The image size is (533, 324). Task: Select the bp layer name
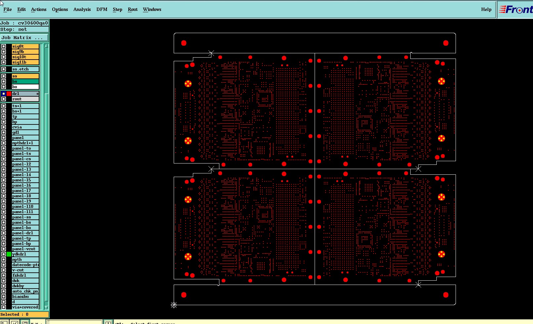point(25,122)
